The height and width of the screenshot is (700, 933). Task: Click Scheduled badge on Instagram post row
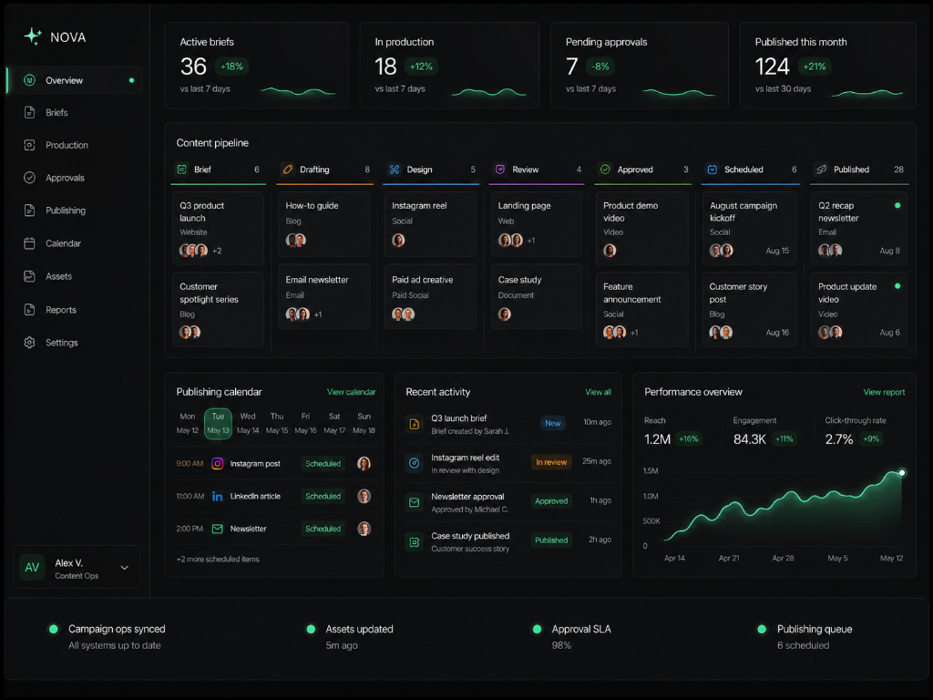tap(323, 464)
